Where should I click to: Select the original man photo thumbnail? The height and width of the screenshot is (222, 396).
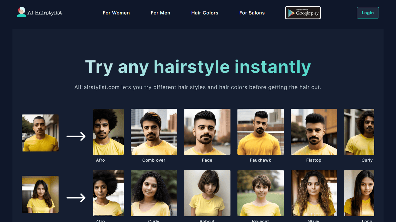pyautogui.click(x=40, y=133)
